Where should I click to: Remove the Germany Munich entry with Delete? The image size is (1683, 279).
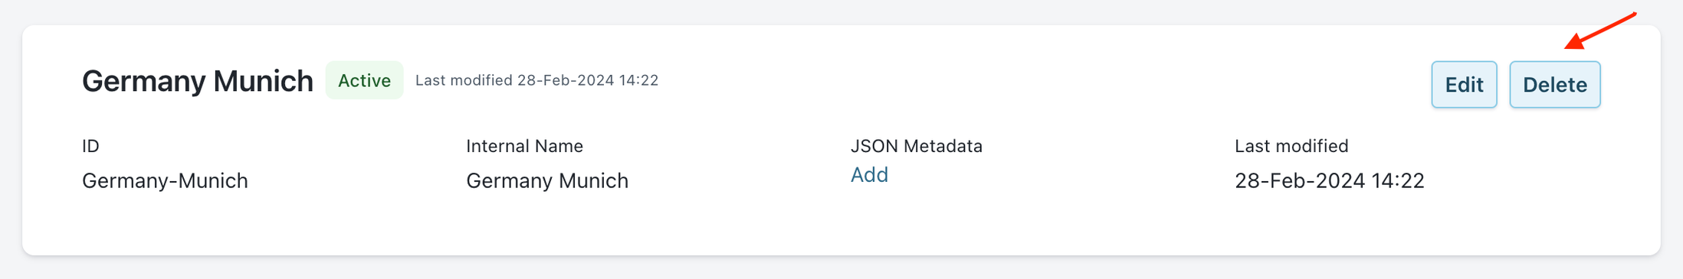pos(1554,85)
